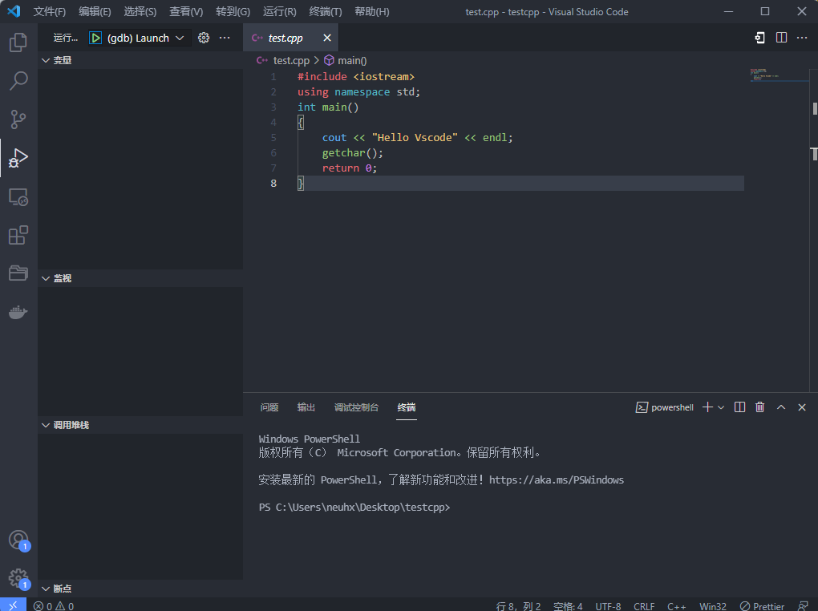Open the 转到(G) menu
The width and height of the screenshot is (818, 611).
click(233, 11)
